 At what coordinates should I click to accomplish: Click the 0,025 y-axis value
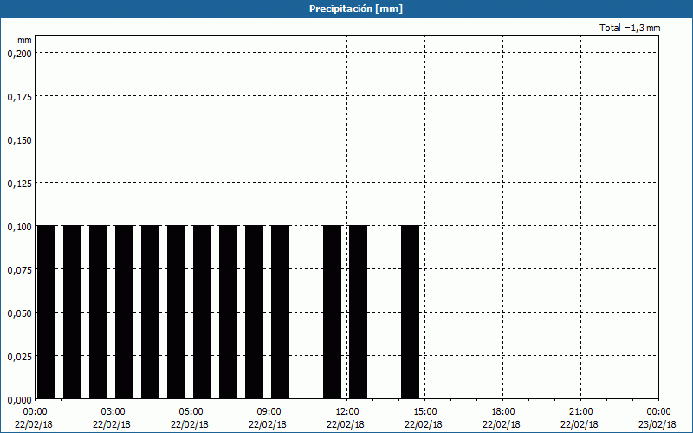click(19, 357)
